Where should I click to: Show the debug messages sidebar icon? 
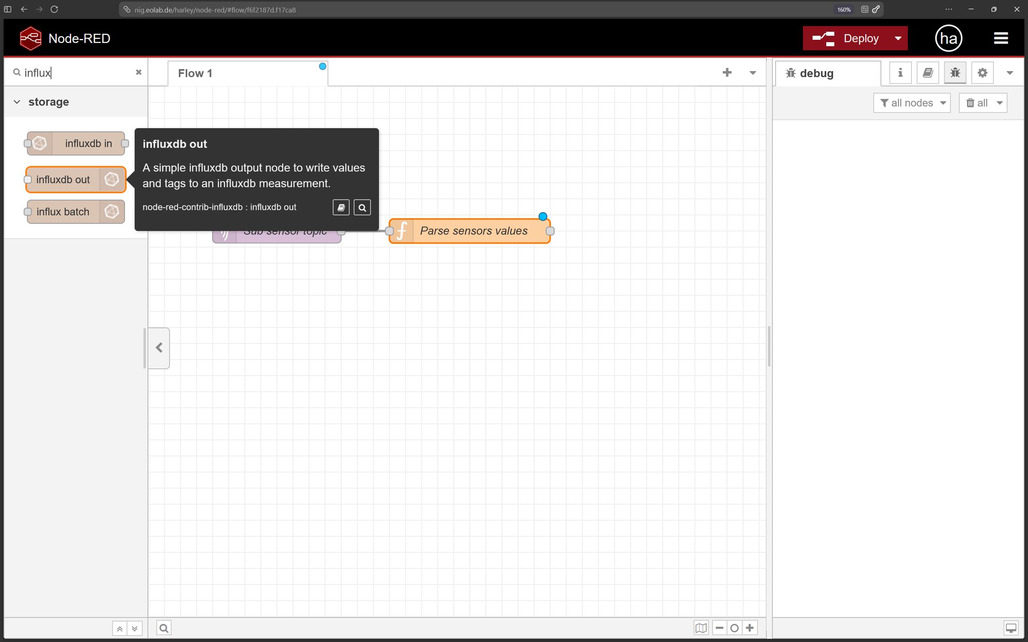[955, 73]
